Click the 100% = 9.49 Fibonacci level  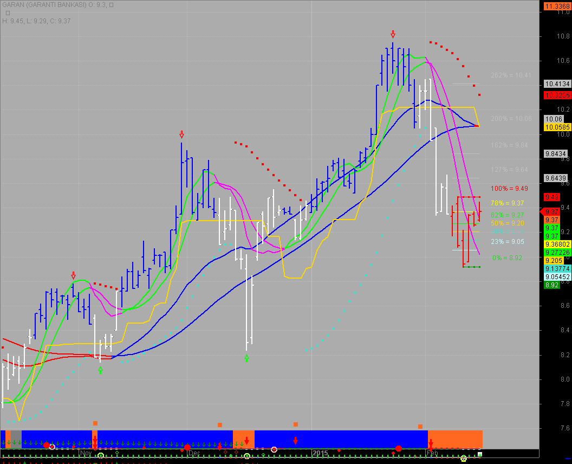tap(509, 189)
